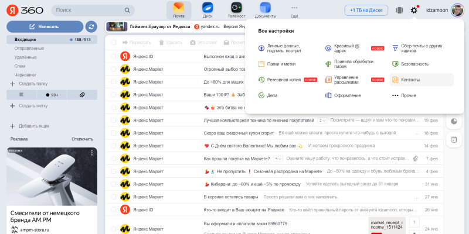The width and height of the screenshot is (469, 234).
Task: Filter by attachments paperclip icon
Action: tap(82, 94)
